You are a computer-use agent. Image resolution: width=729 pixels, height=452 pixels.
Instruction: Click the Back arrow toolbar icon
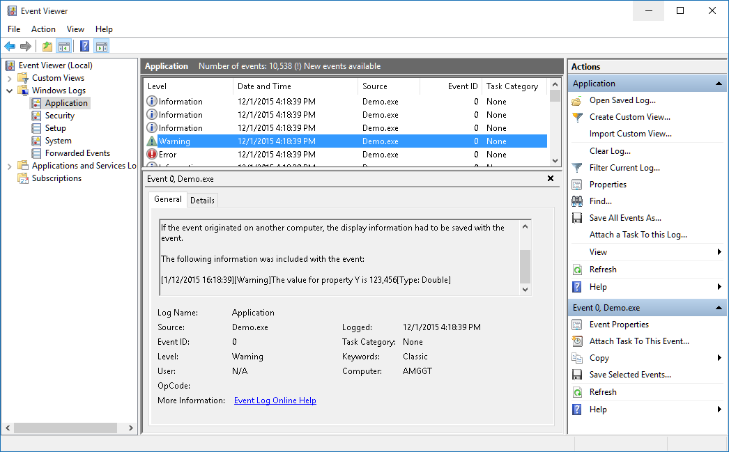click(x=10, y=47)
